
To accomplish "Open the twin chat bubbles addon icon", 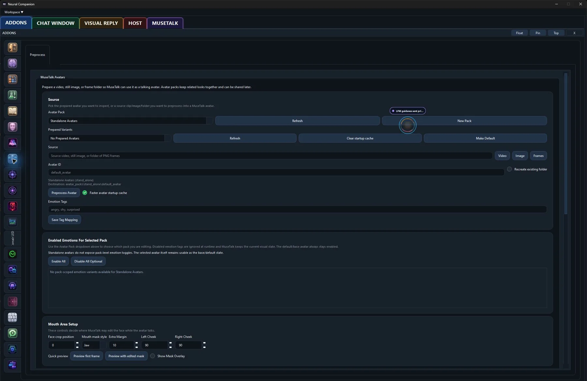I will pyautogui.click(x=12, y=270).
